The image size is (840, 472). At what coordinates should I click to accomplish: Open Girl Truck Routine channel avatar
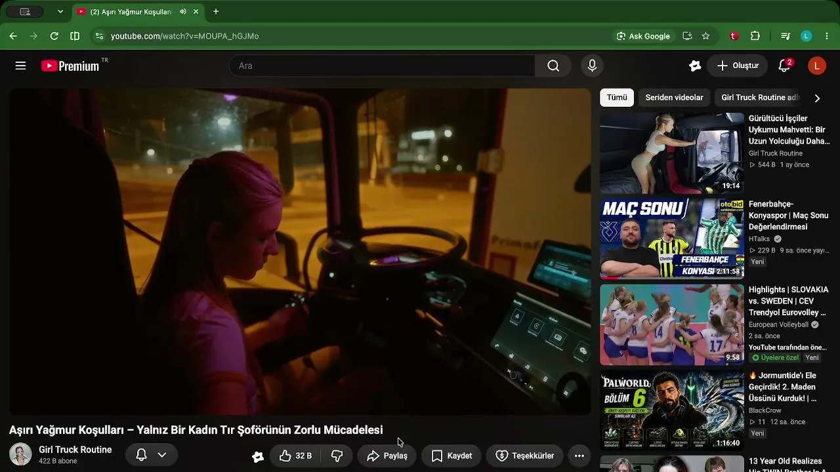(x=20, y=454)
